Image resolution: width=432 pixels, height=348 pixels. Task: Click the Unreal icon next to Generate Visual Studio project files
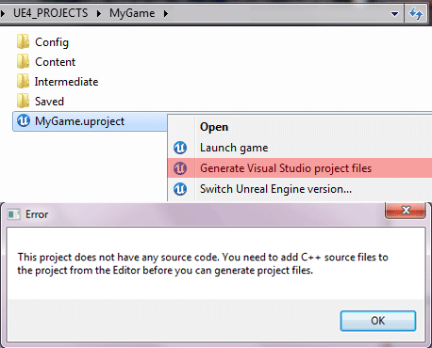click(180, 168)
